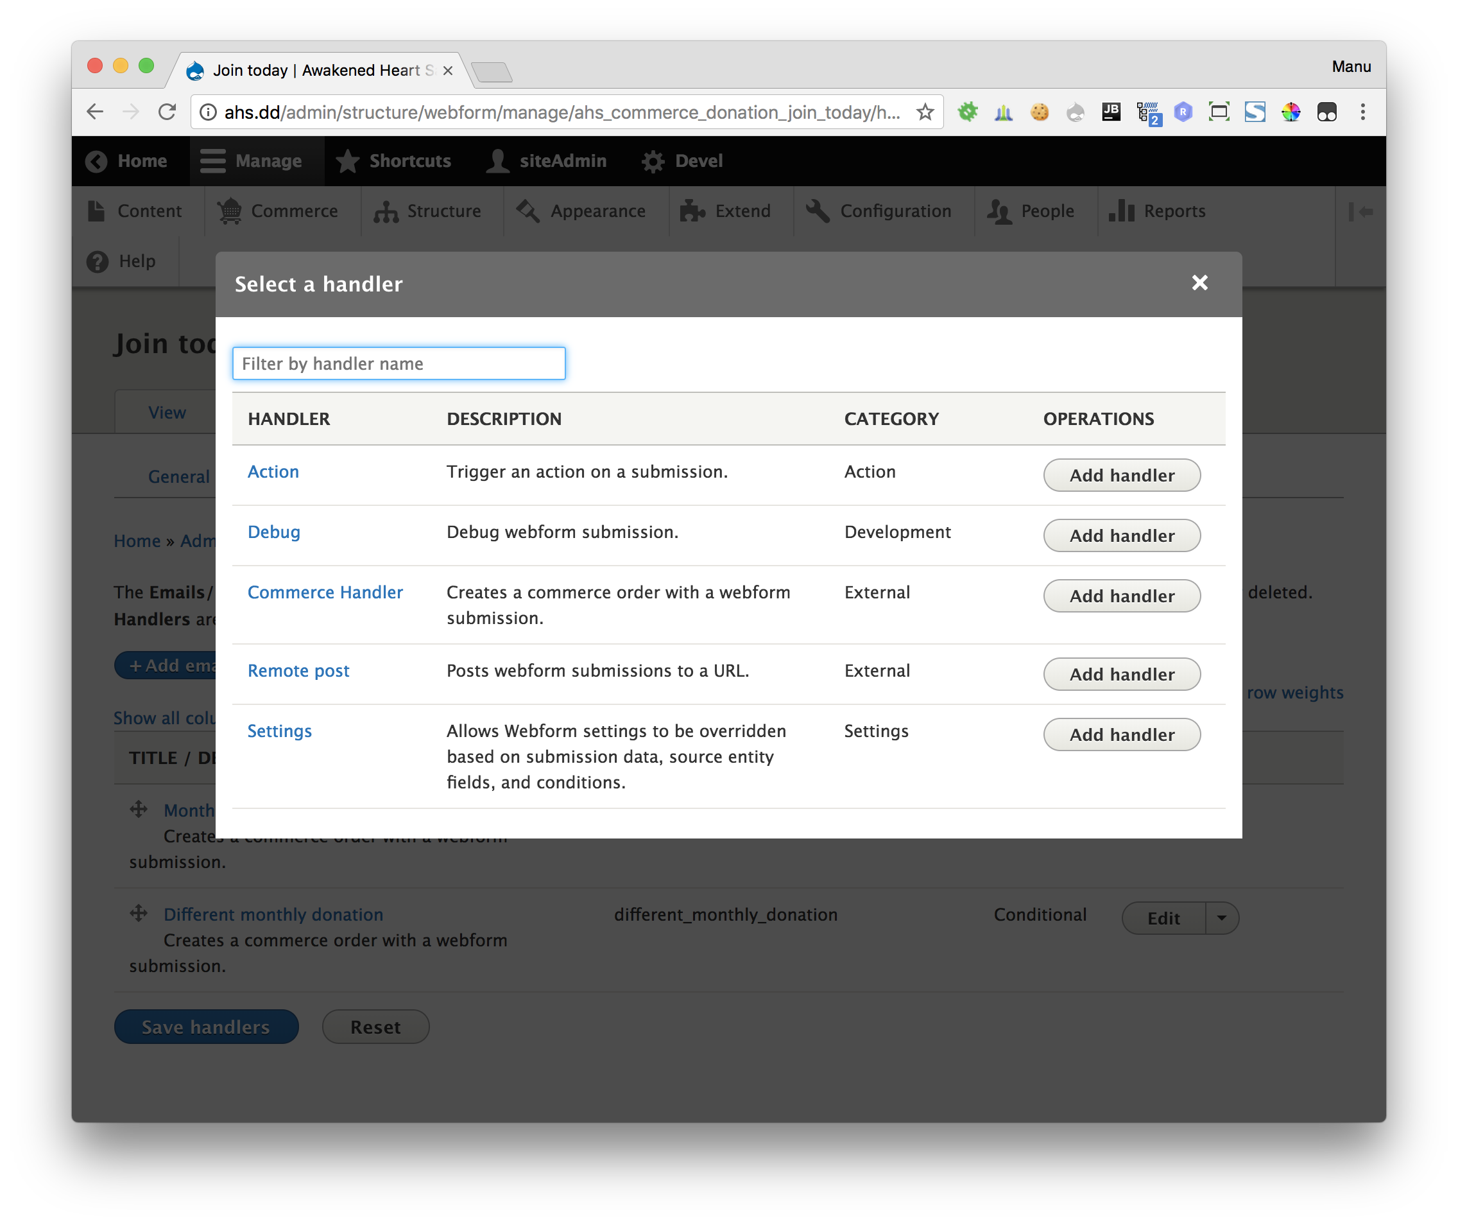Screen dimensions: 1458x1225
Task: Click the blue S extension icon
Action: pos(1255,112)
